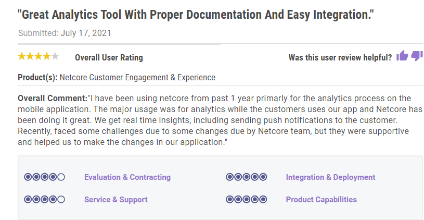The height and width of the screenshot is (220, 424).
Task: Open the Integration & Deployment link
Action: (330, 177)
